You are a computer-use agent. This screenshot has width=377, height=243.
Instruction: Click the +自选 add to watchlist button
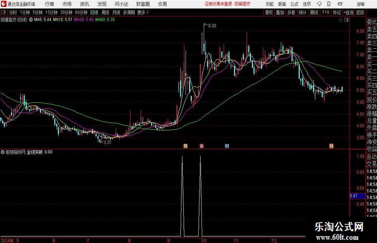[x=348, y=12]
